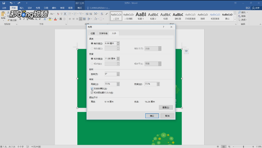Click the text highlight color icon

(50, 19)
